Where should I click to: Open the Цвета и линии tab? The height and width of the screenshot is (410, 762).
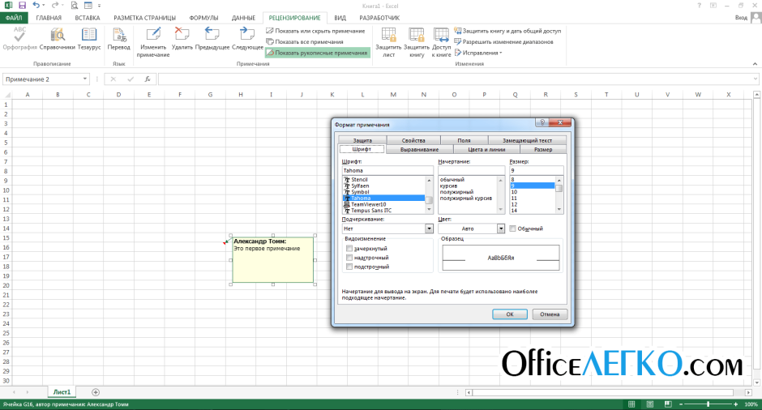[486, 149]
